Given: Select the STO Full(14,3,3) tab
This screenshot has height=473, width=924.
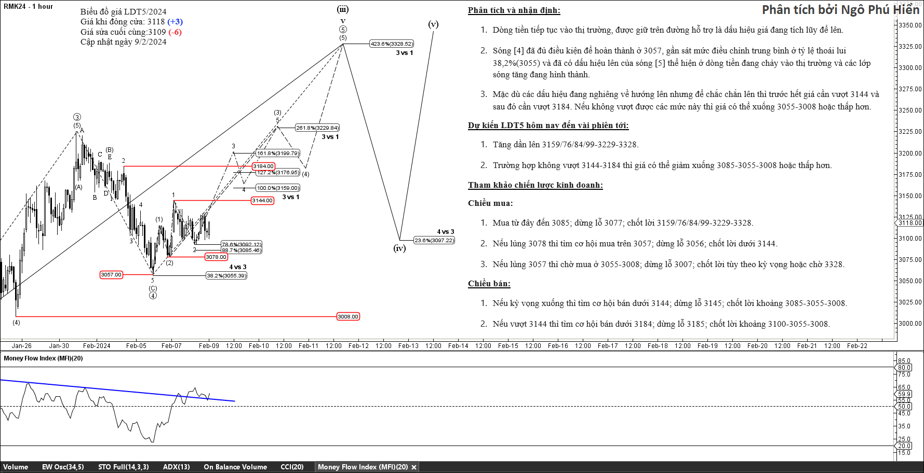Looking at the screenshot, I should tap(123, 467).
